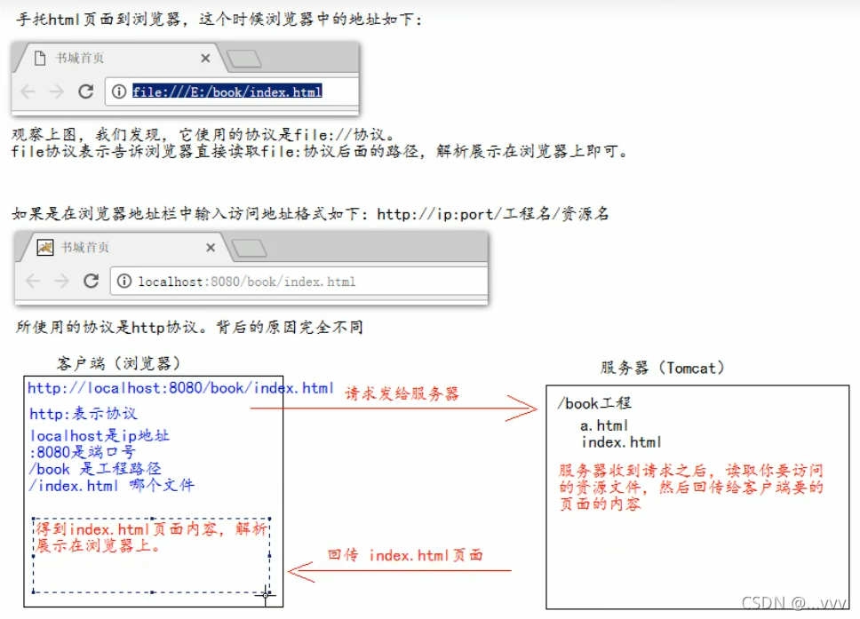The height and width of the screenshot is (619, 860).
Task: Click the address field showing file:///E:/book/index.html
Action: tap(232, 91)
